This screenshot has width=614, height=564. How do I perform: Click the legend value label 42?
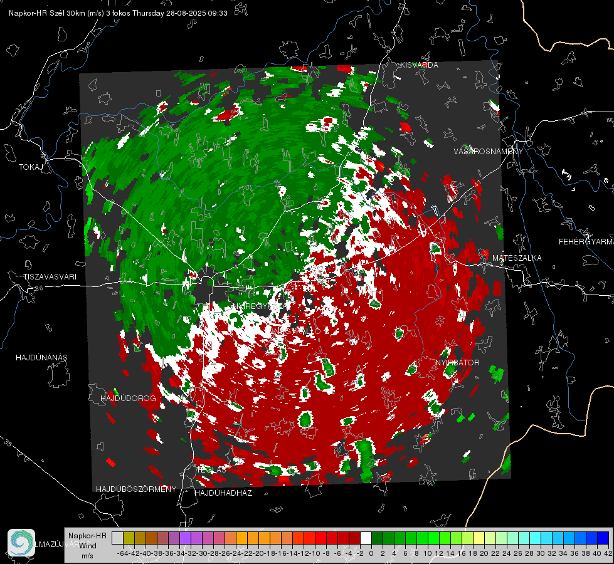pos(608,554)
